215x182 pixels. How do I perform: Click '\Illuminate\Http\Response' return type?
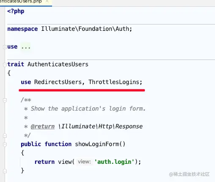tap(100, 126)
